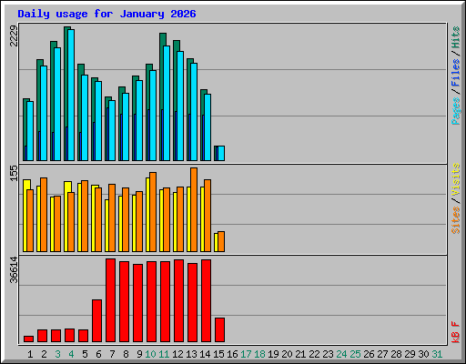Image resolution: width=466 pixels, height=364 pixels.
Task: Select day 30 on the bottom axis
Action: tap(423, 354)
